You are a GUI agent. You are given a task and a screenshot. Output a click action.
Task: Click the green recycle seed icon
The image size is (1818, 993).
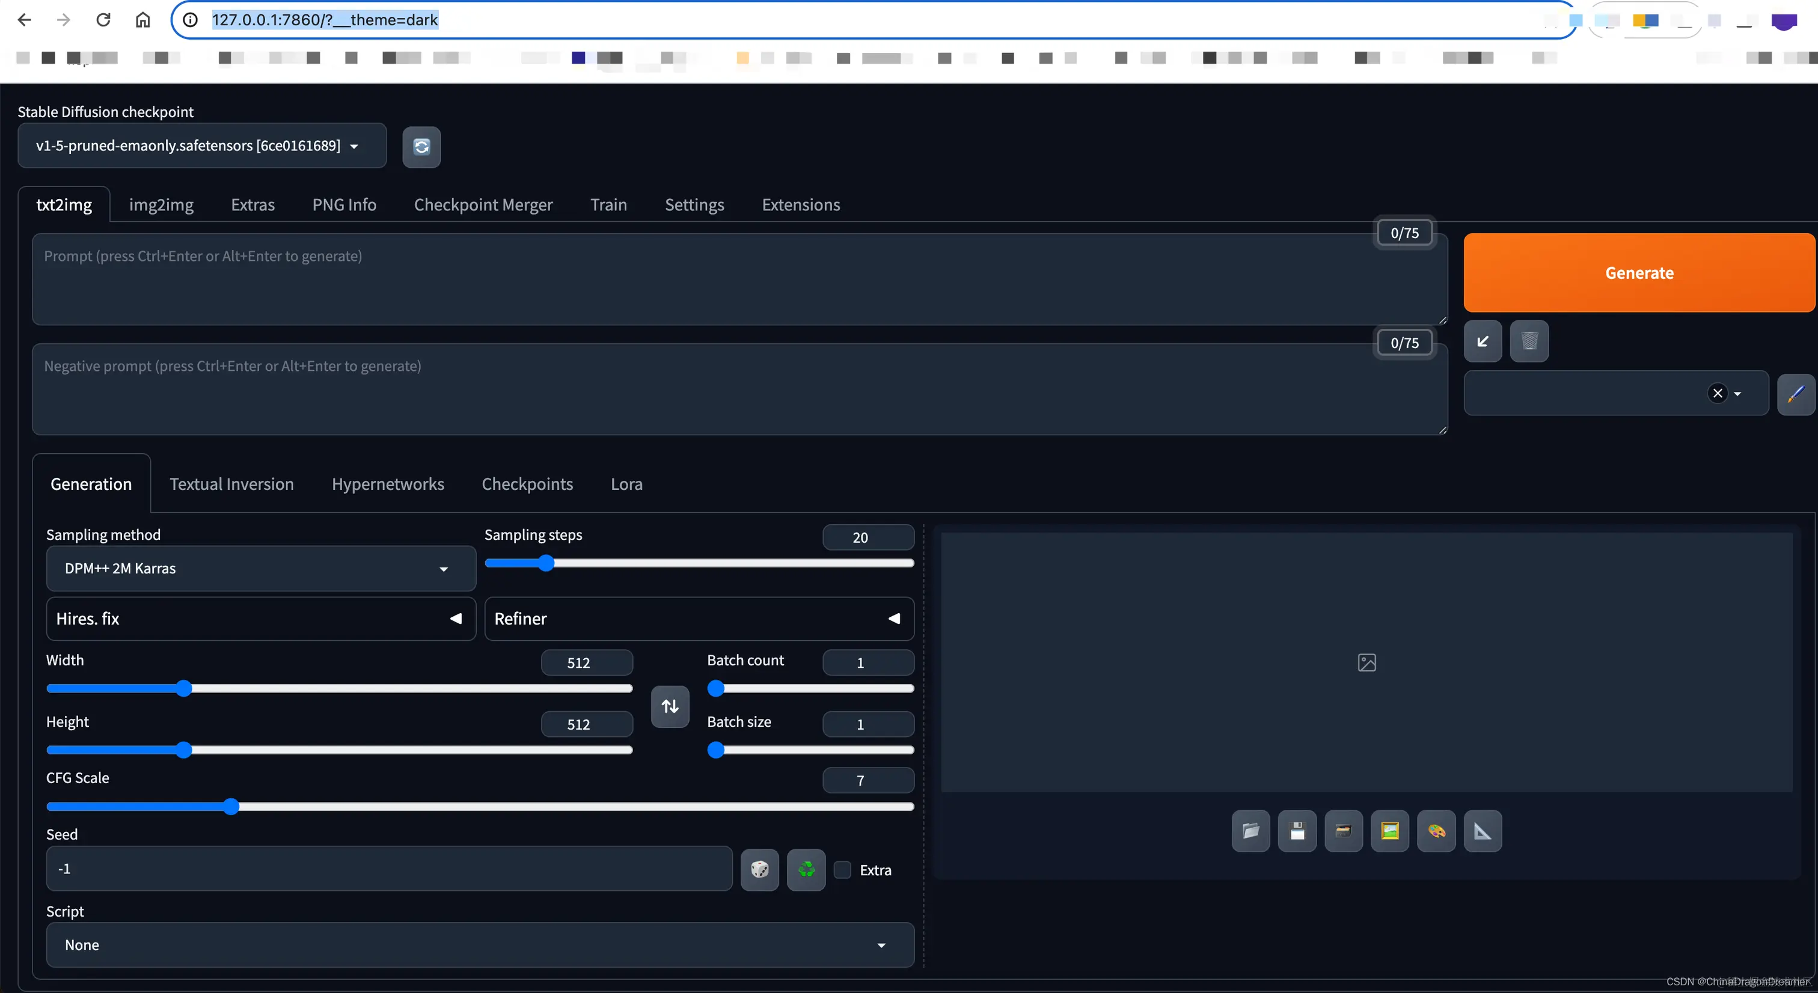point(806,870)
